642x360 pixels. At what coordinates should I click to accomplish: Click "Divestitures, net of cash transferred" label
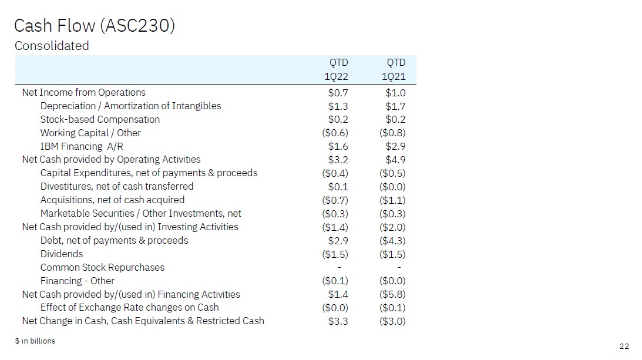(x=116, y=186)
